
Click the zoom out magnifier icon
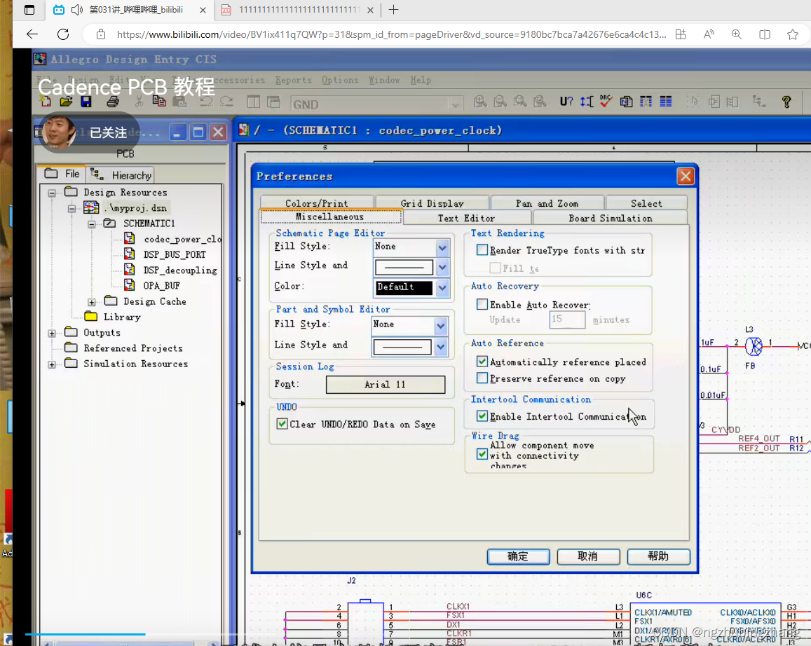(x=500, y=102)
